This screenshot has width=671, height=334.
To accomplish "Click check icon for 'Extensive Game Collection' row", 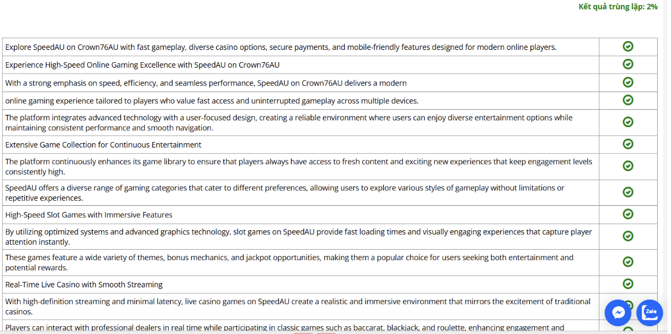I will click(x=628, y=144).
